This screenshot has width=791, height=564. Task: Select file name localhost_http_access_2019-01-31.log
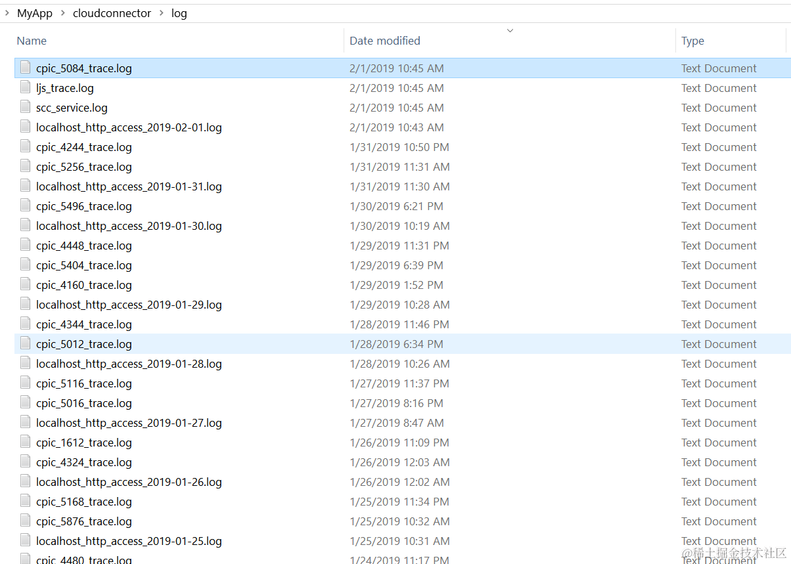tap(129, 186)
